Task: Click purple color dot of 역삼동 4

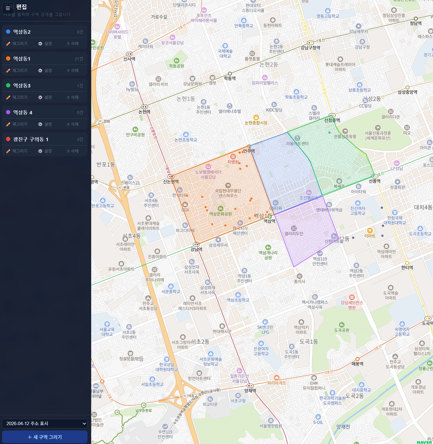Action: point(8,112)
